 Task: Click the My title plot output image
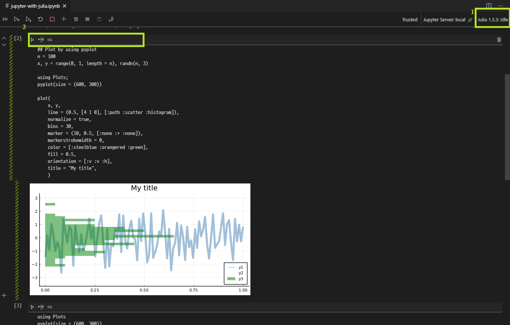pos(140,239)
